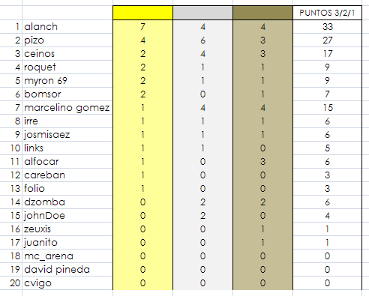Click johnDoe's points value 4
This screenshot has width=369, height=296.
tap(327, 215)
